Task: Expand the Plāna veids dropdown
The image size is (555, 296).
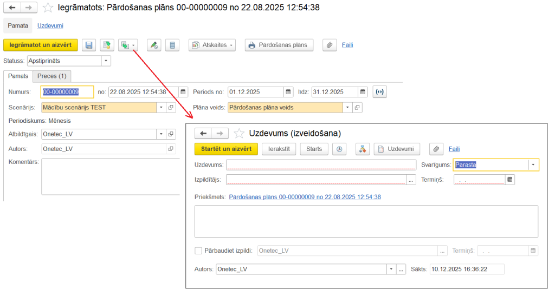Action: pos(347,108)
